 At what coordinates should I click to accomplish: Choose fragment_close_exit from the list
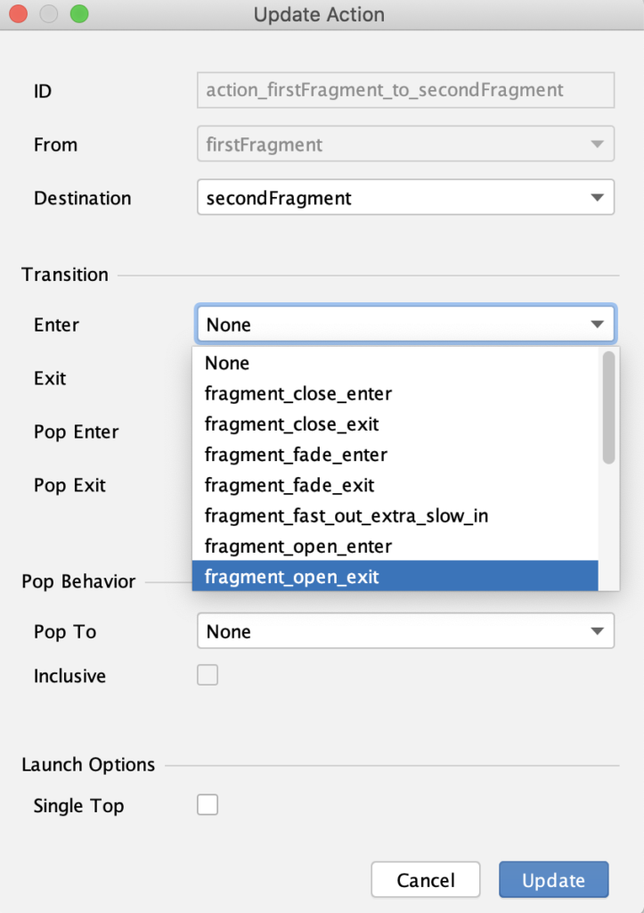tap(291, 424)
